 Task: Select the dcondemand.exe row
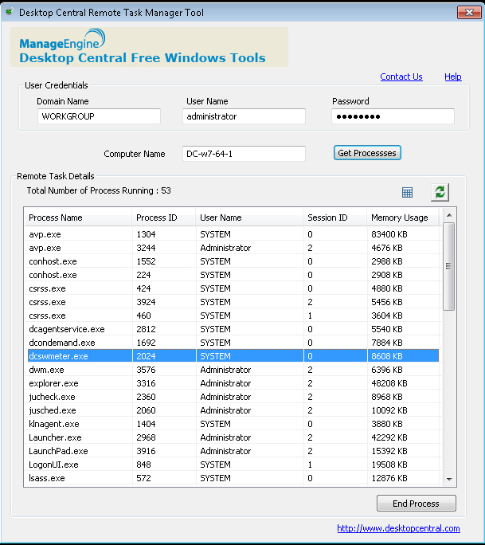tap(232, 343)
